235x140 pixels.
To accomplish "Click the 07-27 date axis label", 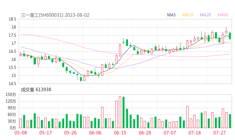I will (x=219, y=133).
